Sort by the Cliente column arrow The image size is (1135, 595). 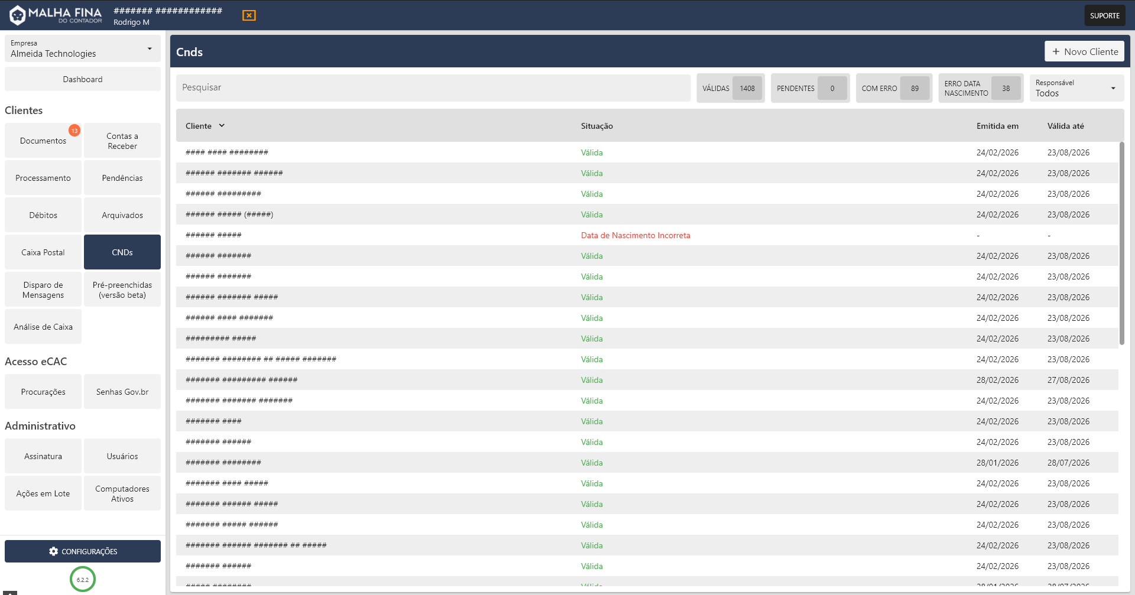222,126
